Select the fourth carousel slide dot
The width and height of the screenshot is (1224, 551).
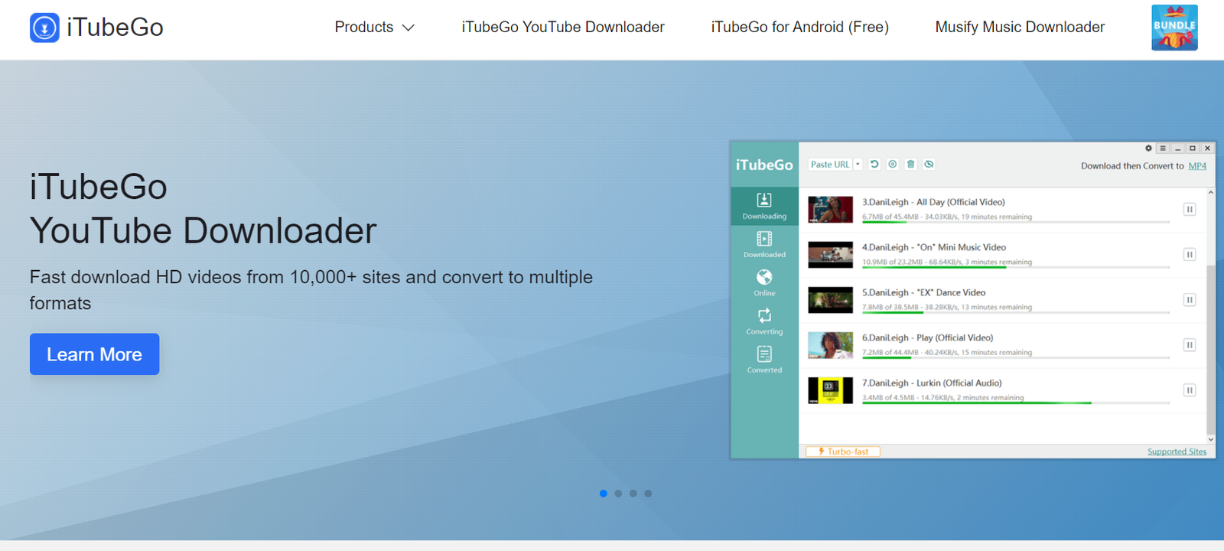[x=648, y=494]
